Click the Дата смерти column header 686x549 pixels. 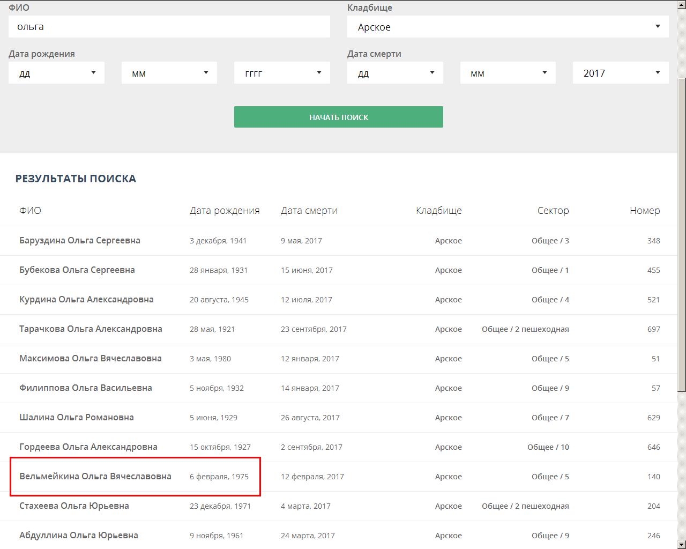(x=309, y=211)
